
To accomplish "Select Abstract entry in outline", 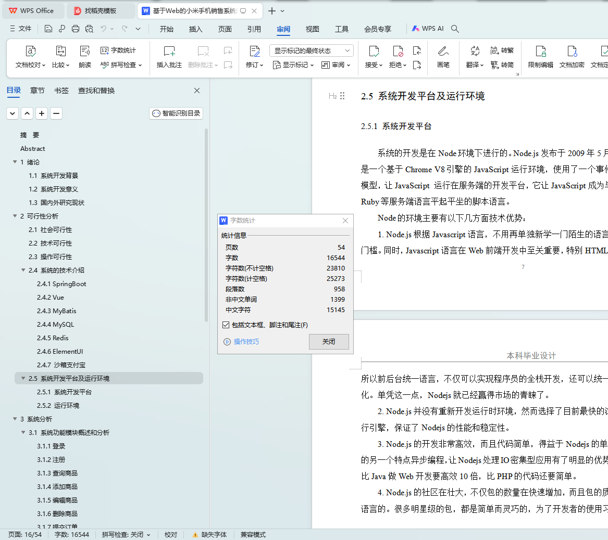I will 33,148.
